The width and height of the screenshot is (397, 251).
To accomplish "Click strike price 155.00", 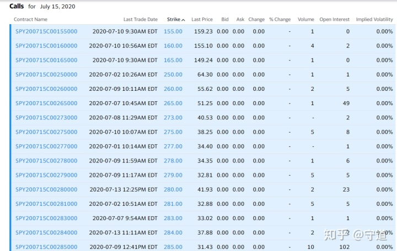I will 173,31.
